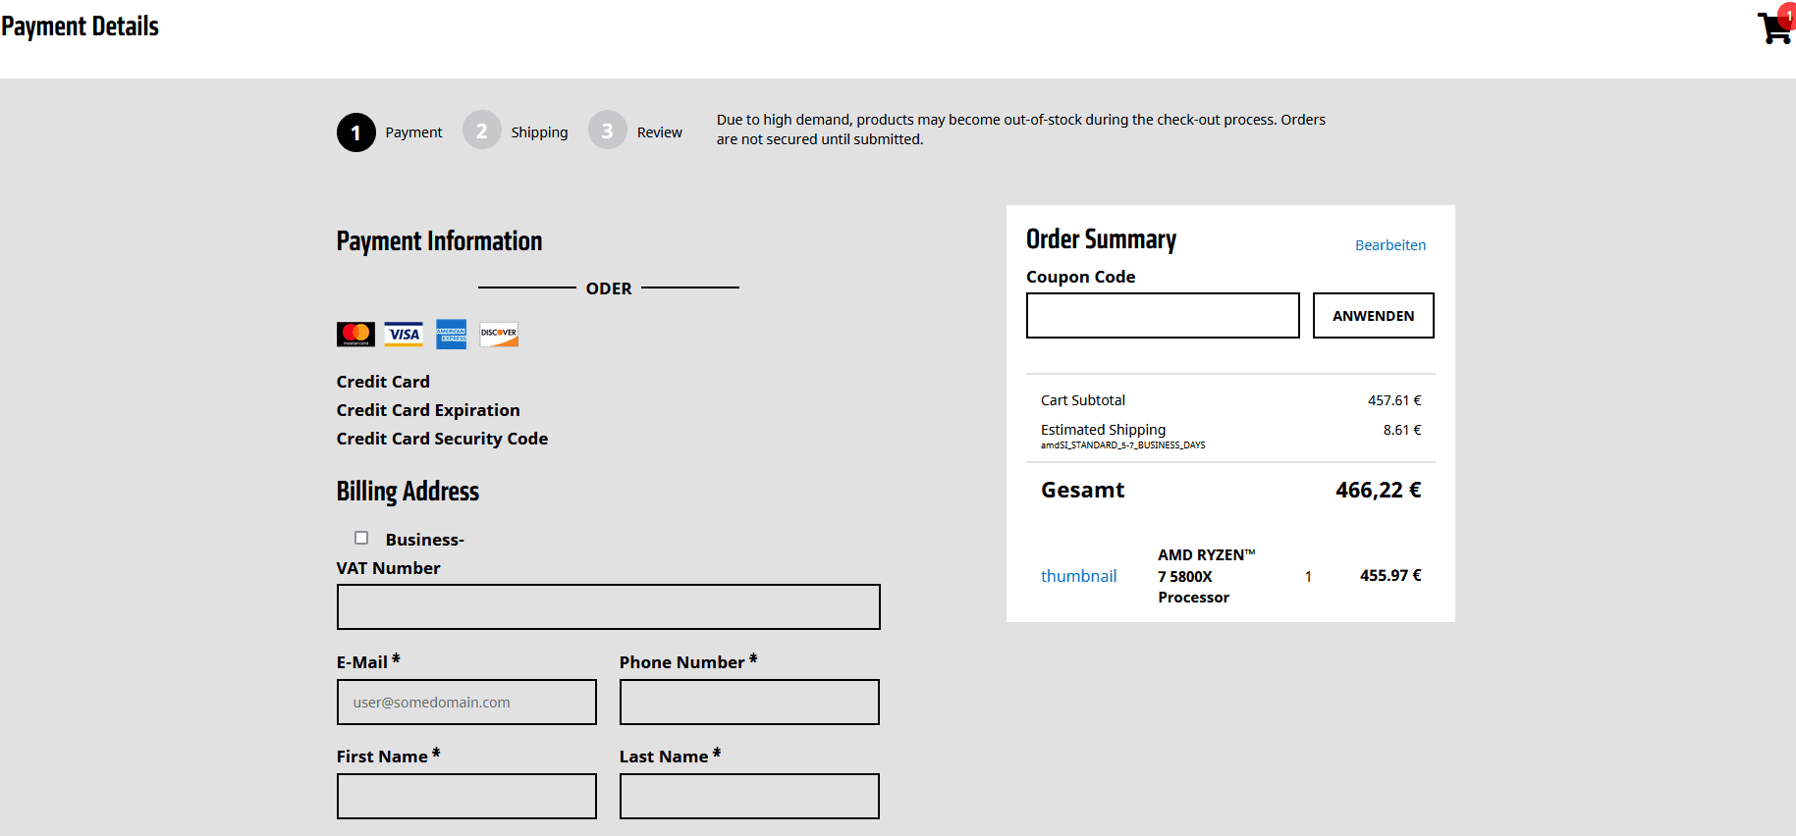Image resolution: width=1796 pixels, height=836 pixels.
Task: Focus the Phone Number field
Action: point(749,703)
